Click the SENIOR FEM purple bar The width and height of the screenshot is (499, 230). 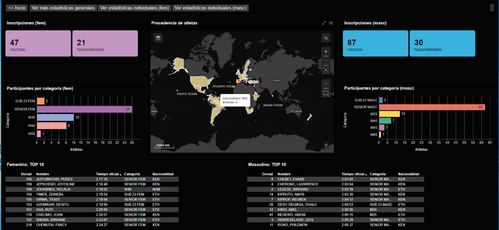[84, 109]
